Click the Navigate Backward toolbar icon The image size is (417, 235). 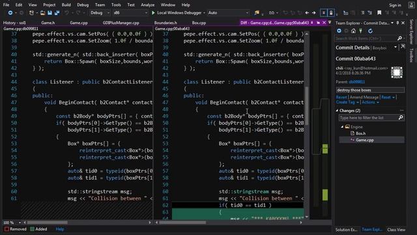click(x=10, y=13)
